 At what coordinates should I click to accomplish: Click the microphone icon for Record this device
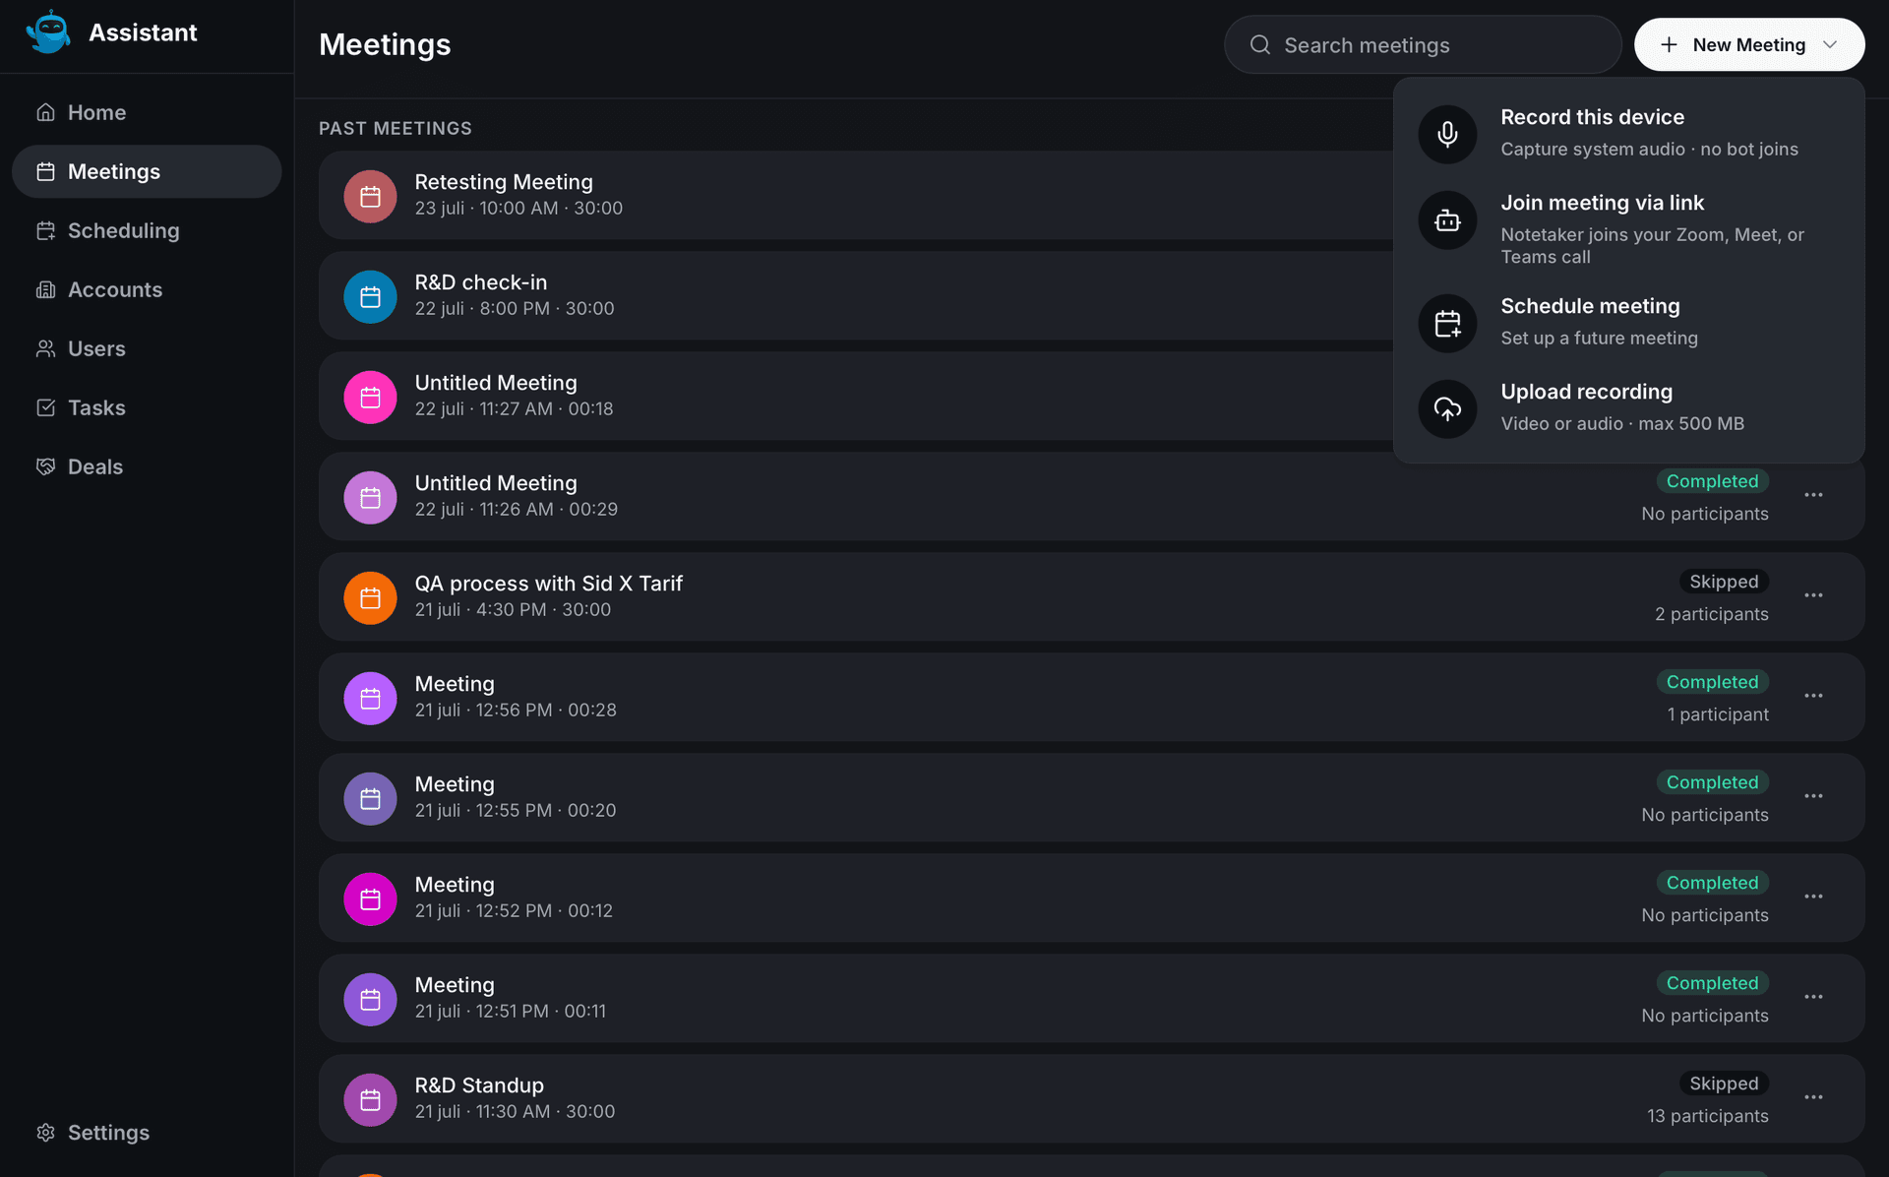(1447, 133)
